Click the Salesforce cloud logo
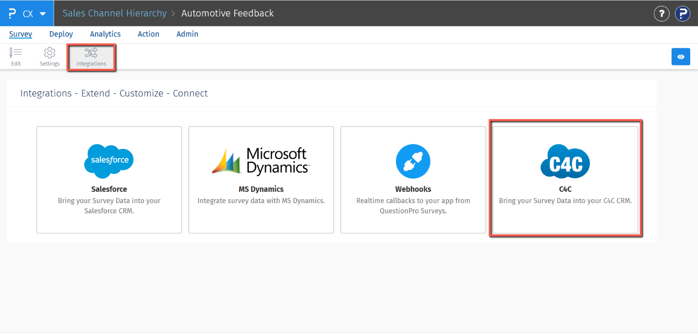 click(x=109, y=161)
